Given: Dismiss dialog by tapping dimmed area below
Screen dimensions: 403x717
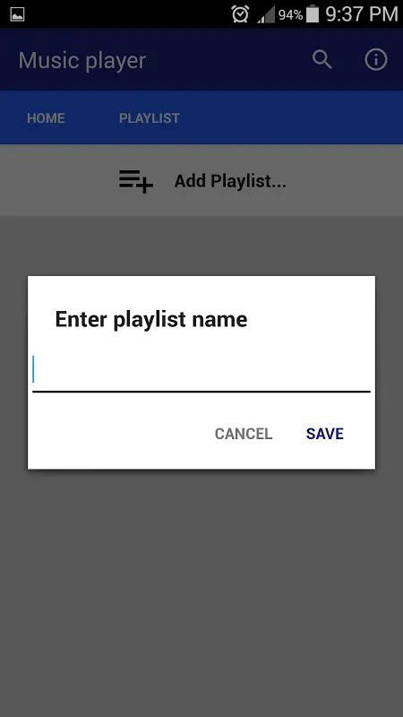Looking at the screenshot, I should (201, 590).
